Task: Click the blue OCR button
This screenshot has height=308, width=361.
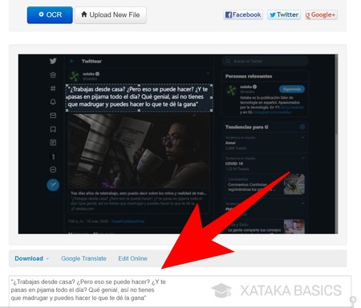Action: click(x=50, y=15)
